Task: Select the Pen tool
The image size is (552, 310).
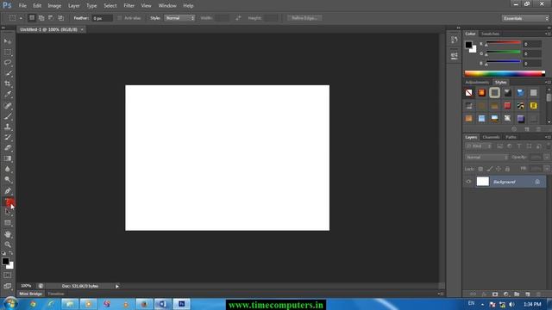Action: point(8,191)
